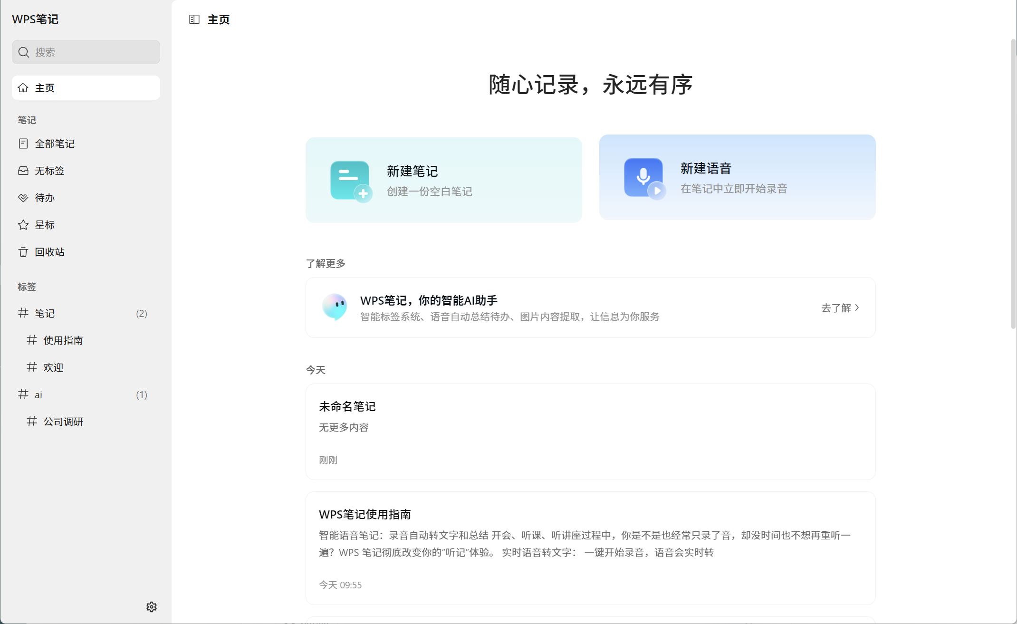Select the 公司调研 sub-tag

86,422
